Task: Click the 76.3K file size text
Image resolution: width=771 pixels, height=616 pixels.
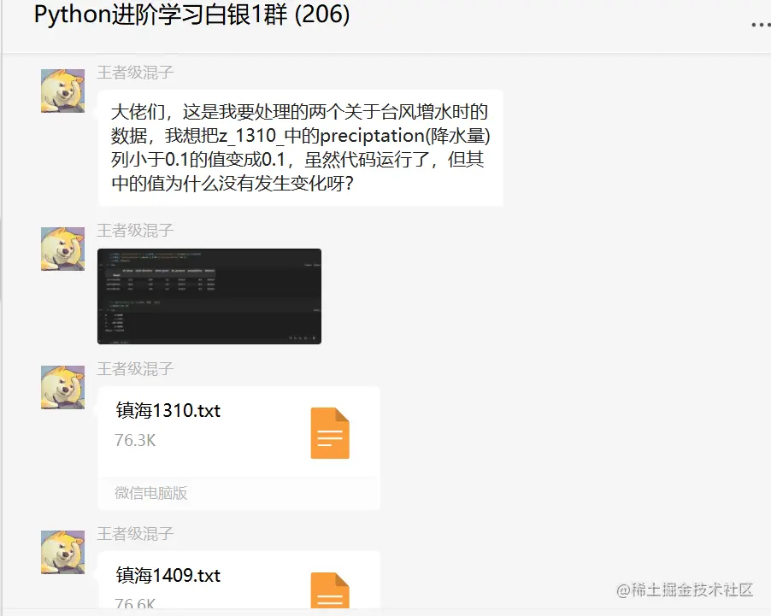Action: 135,440
